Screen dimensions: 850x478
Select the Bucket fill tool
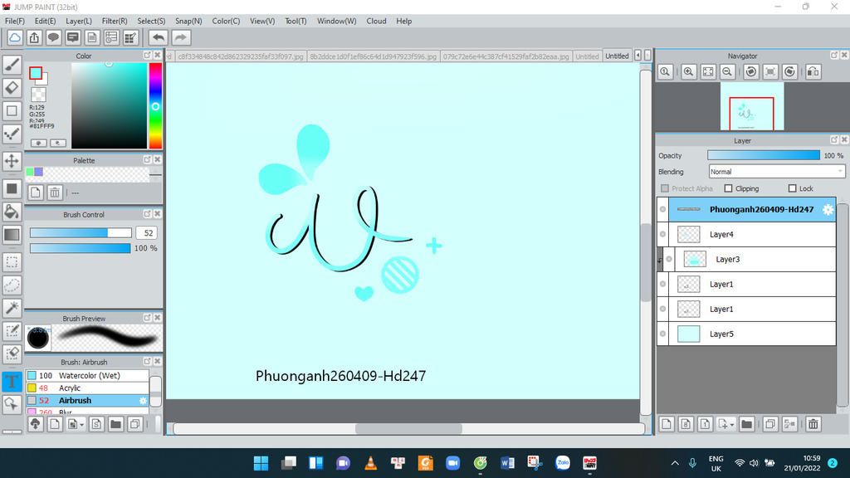12,212
